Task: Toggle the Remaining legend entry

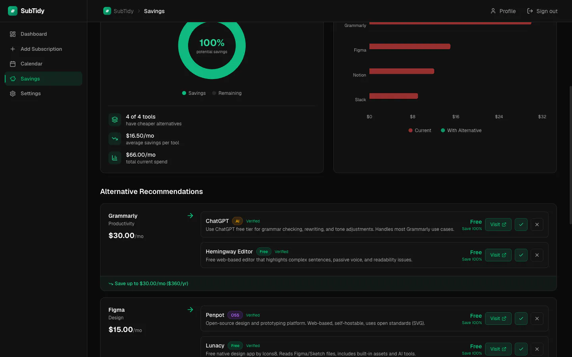Action: [x=227, y=93]
